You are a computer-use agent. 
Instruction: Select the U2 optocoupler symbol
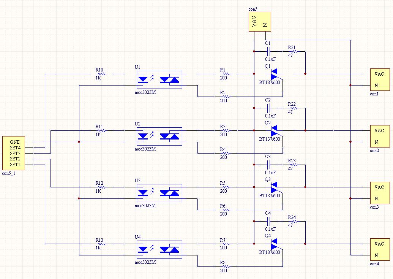coord(159,136)
